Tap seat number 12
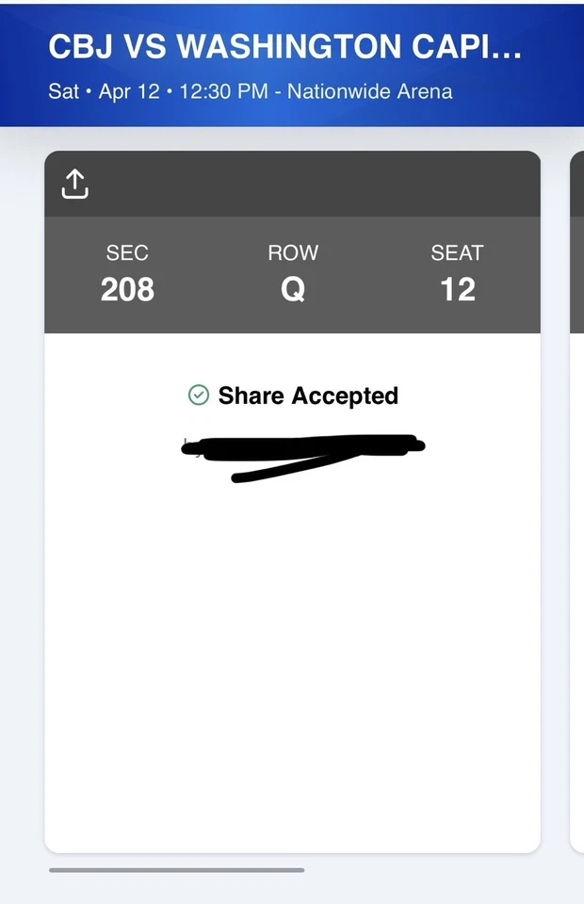 [457, 290]
